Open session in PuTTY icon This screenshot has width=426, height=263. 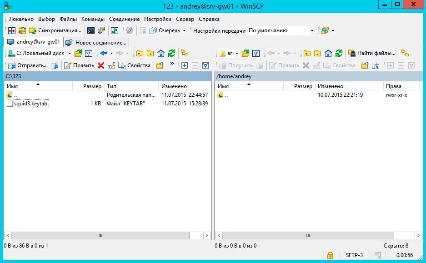tap(101, 31)
